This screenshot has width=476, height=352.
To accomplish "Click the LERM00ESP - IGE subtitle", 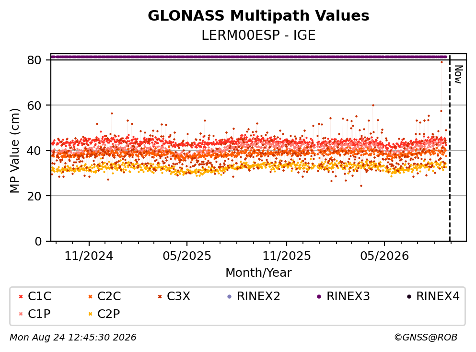I will pyautogui.click(x=258, y=35).
